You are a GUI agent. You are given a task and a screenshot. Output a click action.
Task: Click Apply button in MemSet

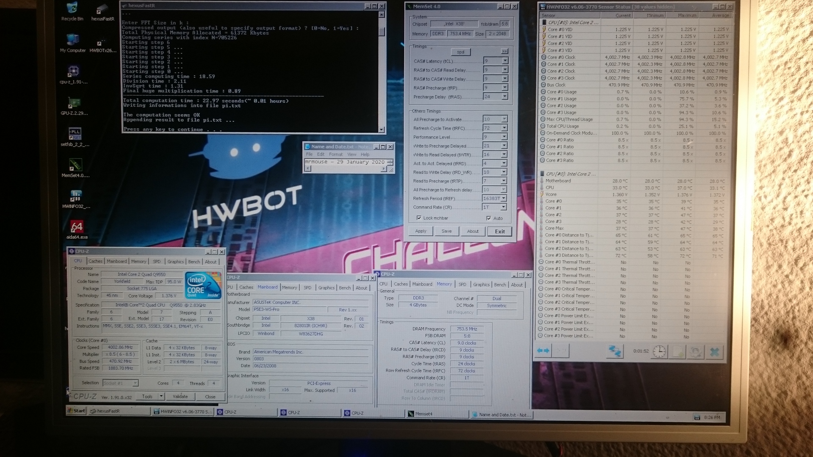(421, 231)
